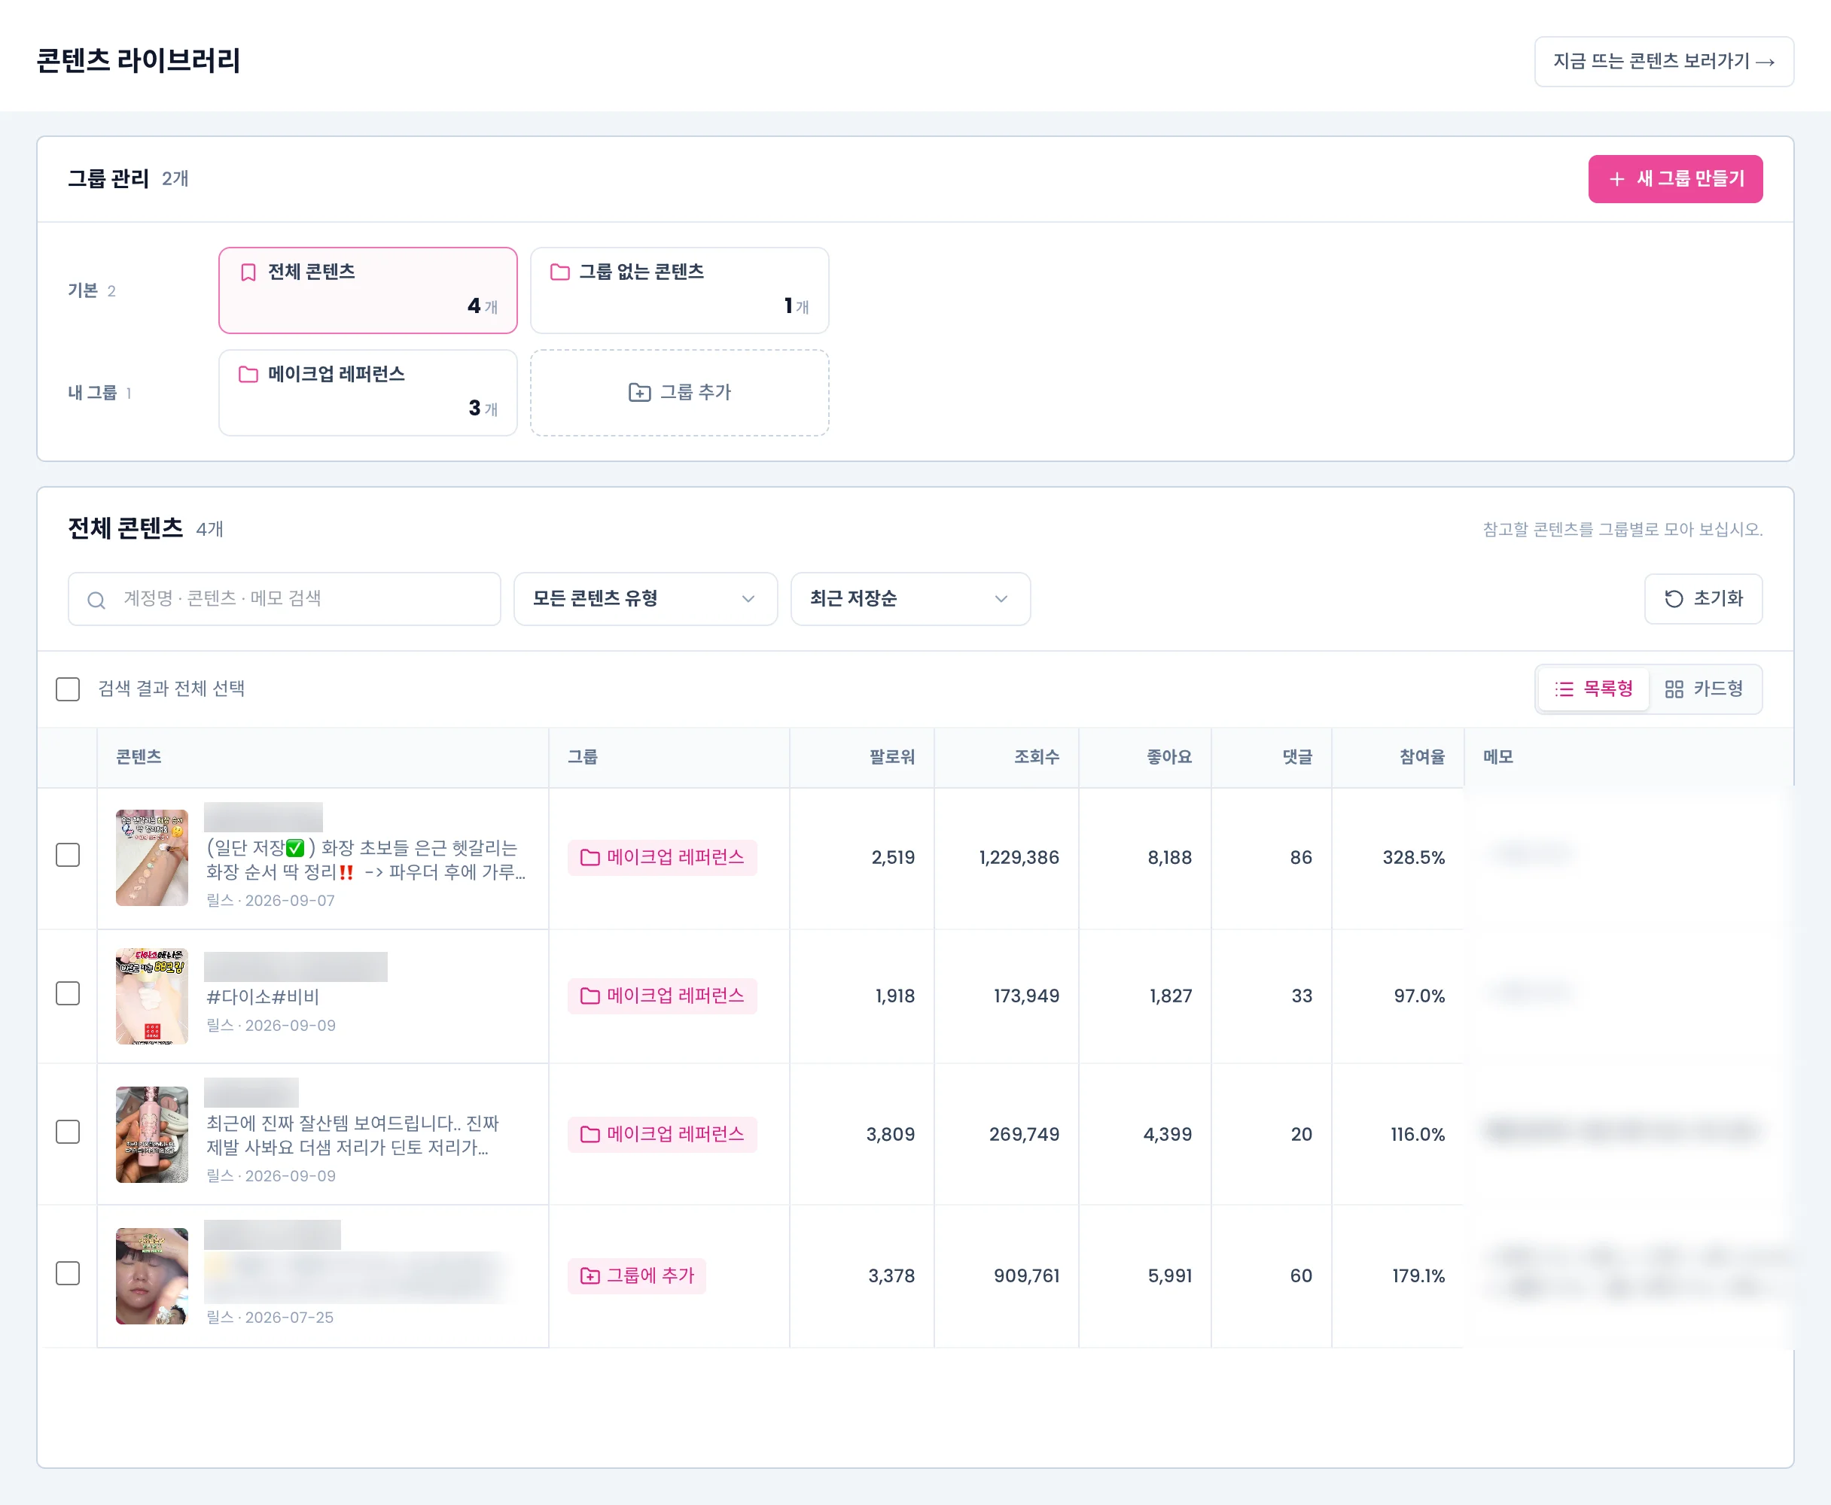
Task: Open the 메이크업 레퍼런스 group card
Action: [367, 393]
